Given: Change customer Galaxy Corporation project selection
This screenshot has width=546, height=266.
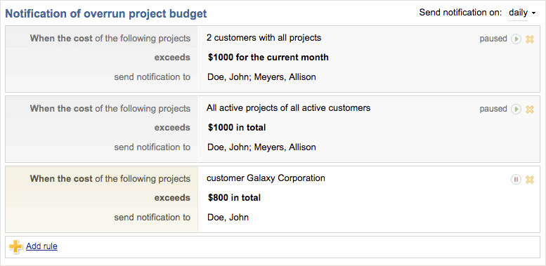Looking at the screenshot, I should [x=266, y=178].
